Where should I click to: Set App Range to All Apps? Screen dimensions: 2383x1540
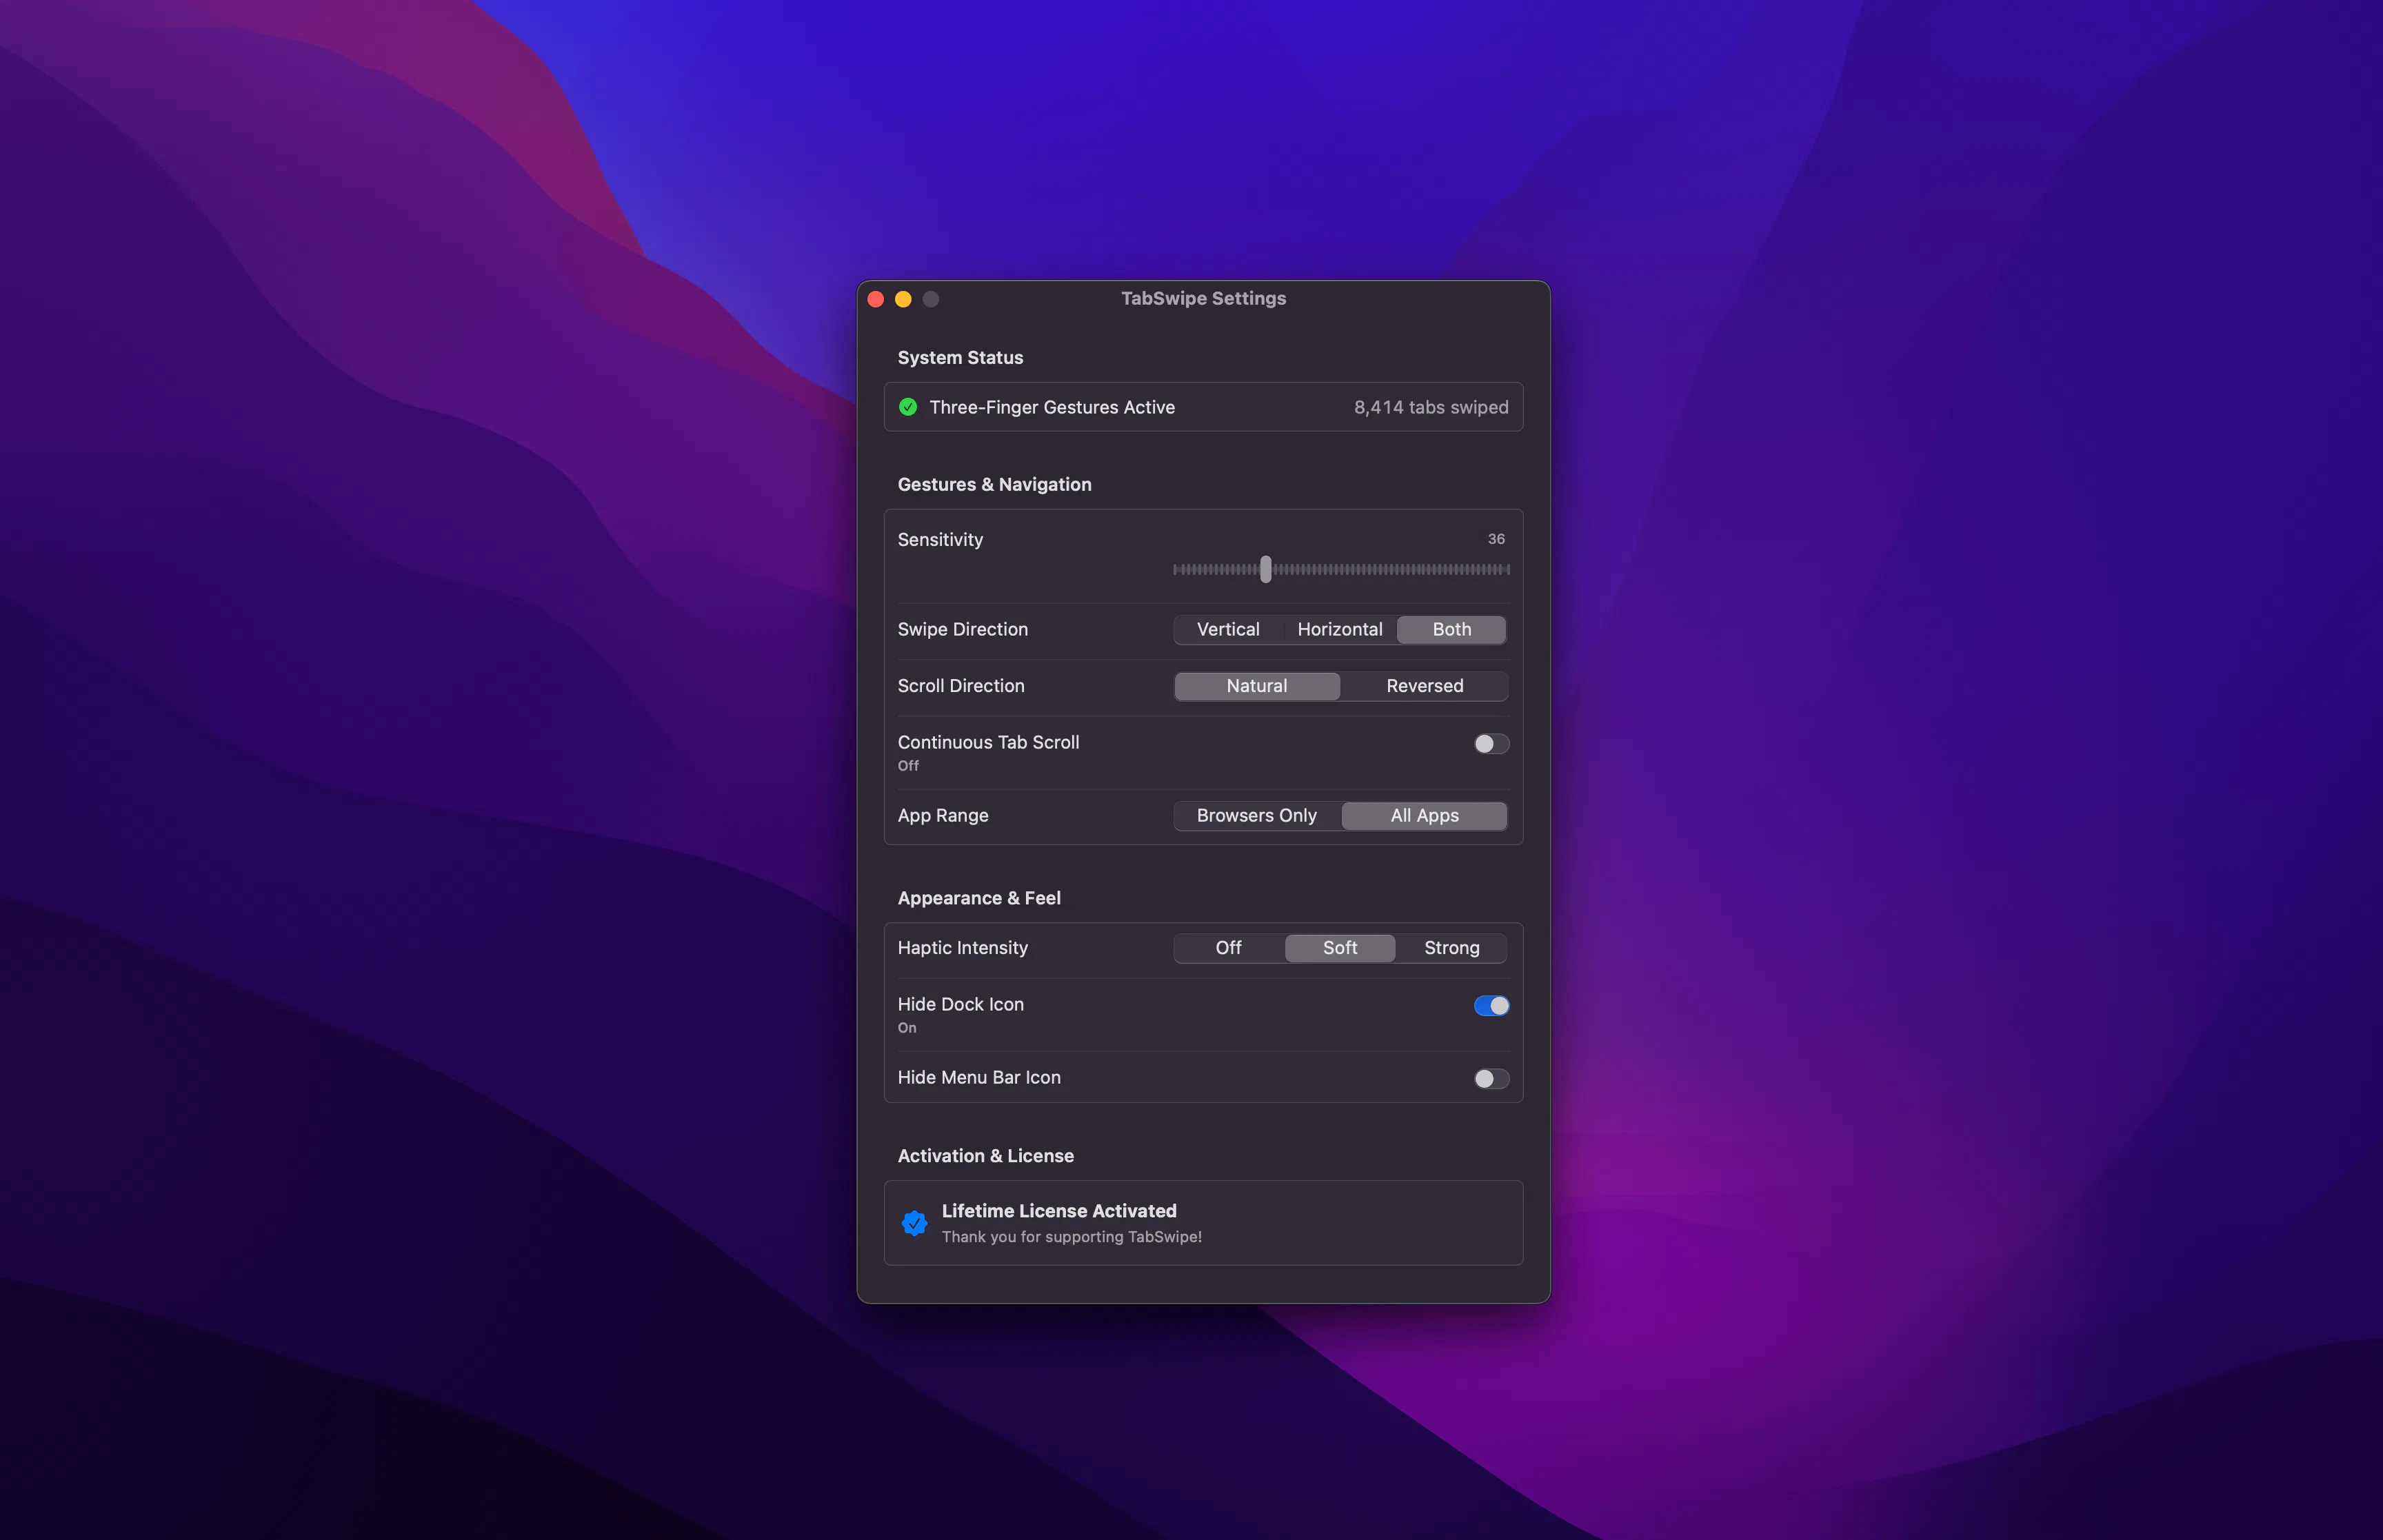(x=1424, y=816)
